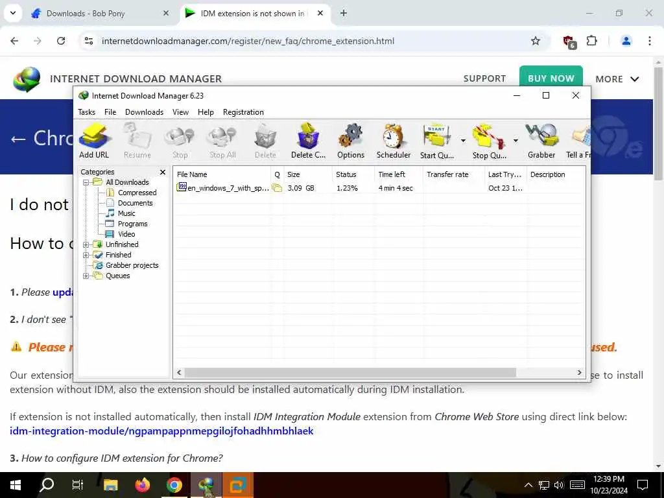Open the View menu

click(x=180, y=112)
